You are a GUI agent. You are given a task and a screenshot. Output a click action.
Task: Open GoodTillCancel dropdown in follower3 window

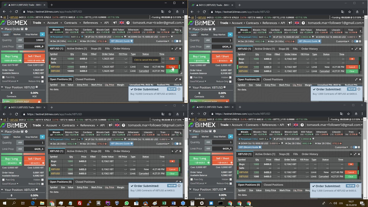point(11,184)
